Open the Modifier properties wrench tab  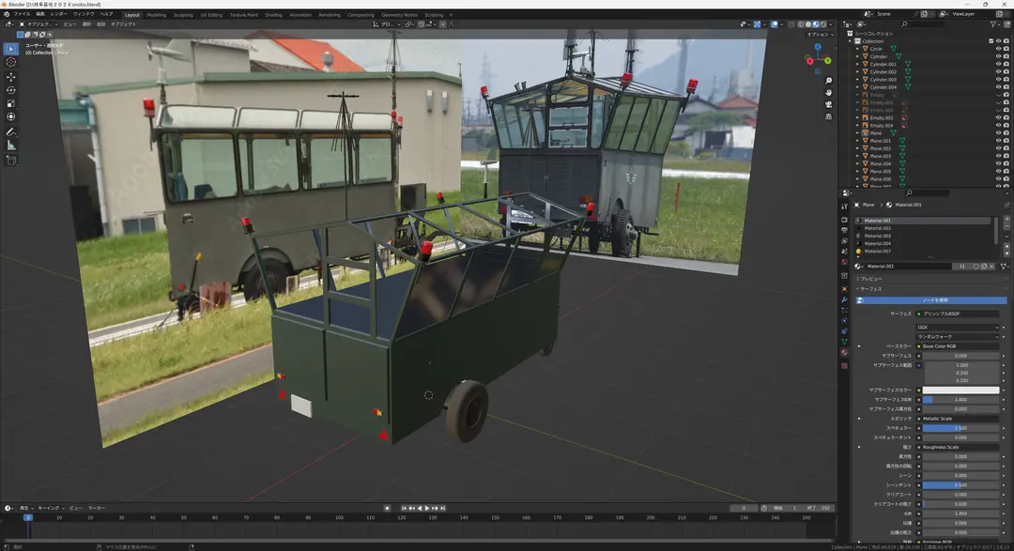tap(845, 300)
